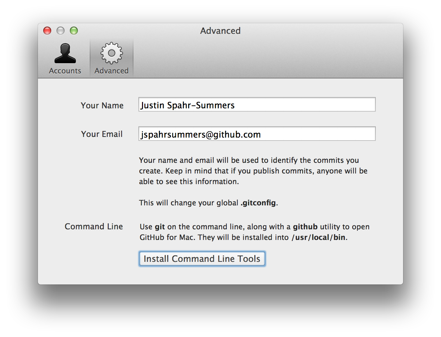Image resolution: width=441 pixels, height=337 pixels.
Task: Minimize the window using the yellow button
Action: pos(61,31)
